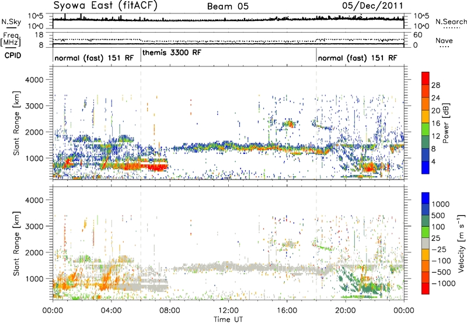
Task: Click the '12:00' time axis label
Action: tap(228, 311)
